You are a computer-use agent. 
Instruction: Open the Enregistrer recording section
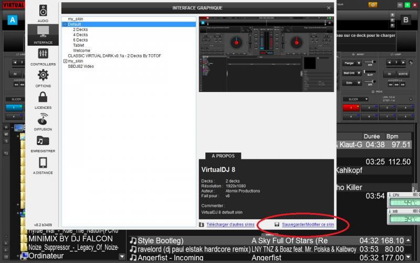(x=43, y=144)
